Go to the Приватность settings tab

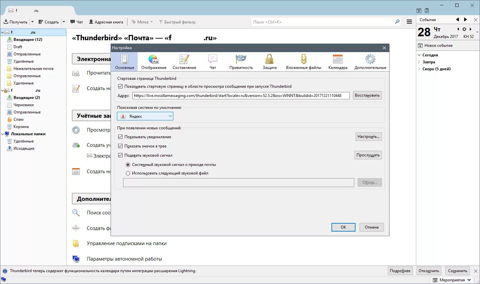pyautogui.click(x=241, y=62)
